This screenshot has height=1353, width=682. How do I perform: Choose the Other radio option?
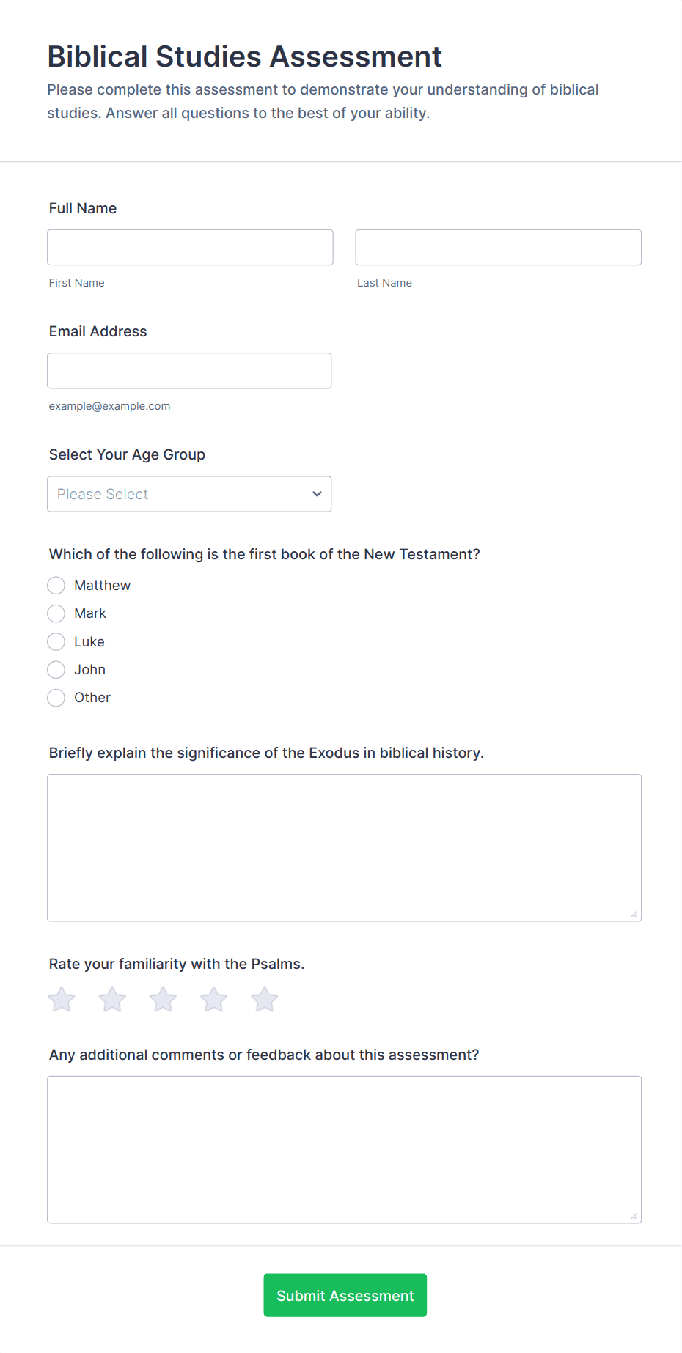(56, 698)
